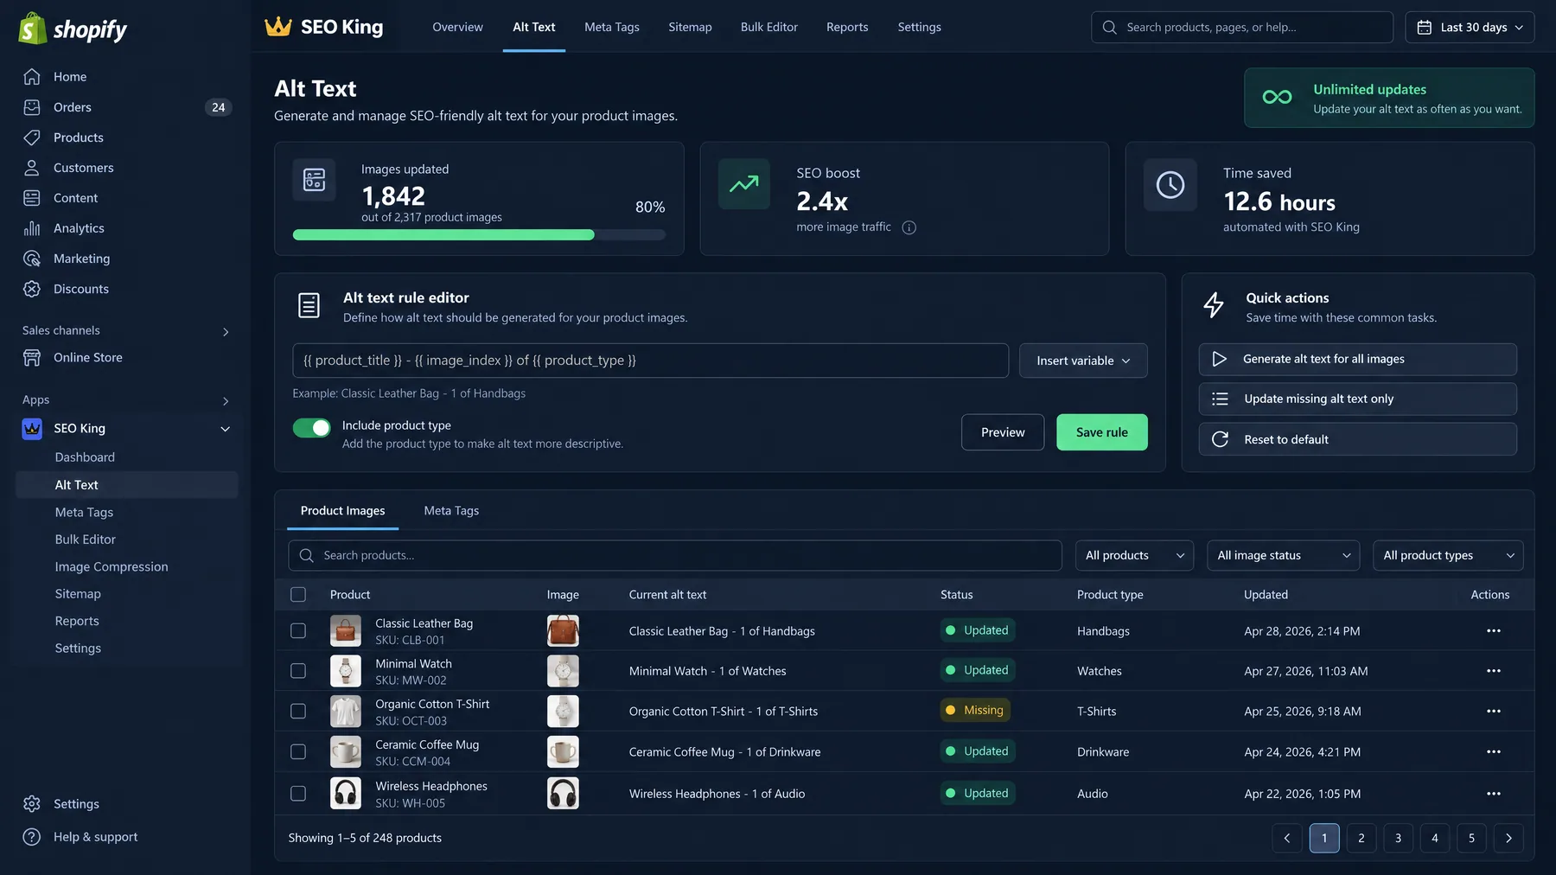Click the Products tag icon
This screenshot has height=875, width=1556.
coord(32,137)
